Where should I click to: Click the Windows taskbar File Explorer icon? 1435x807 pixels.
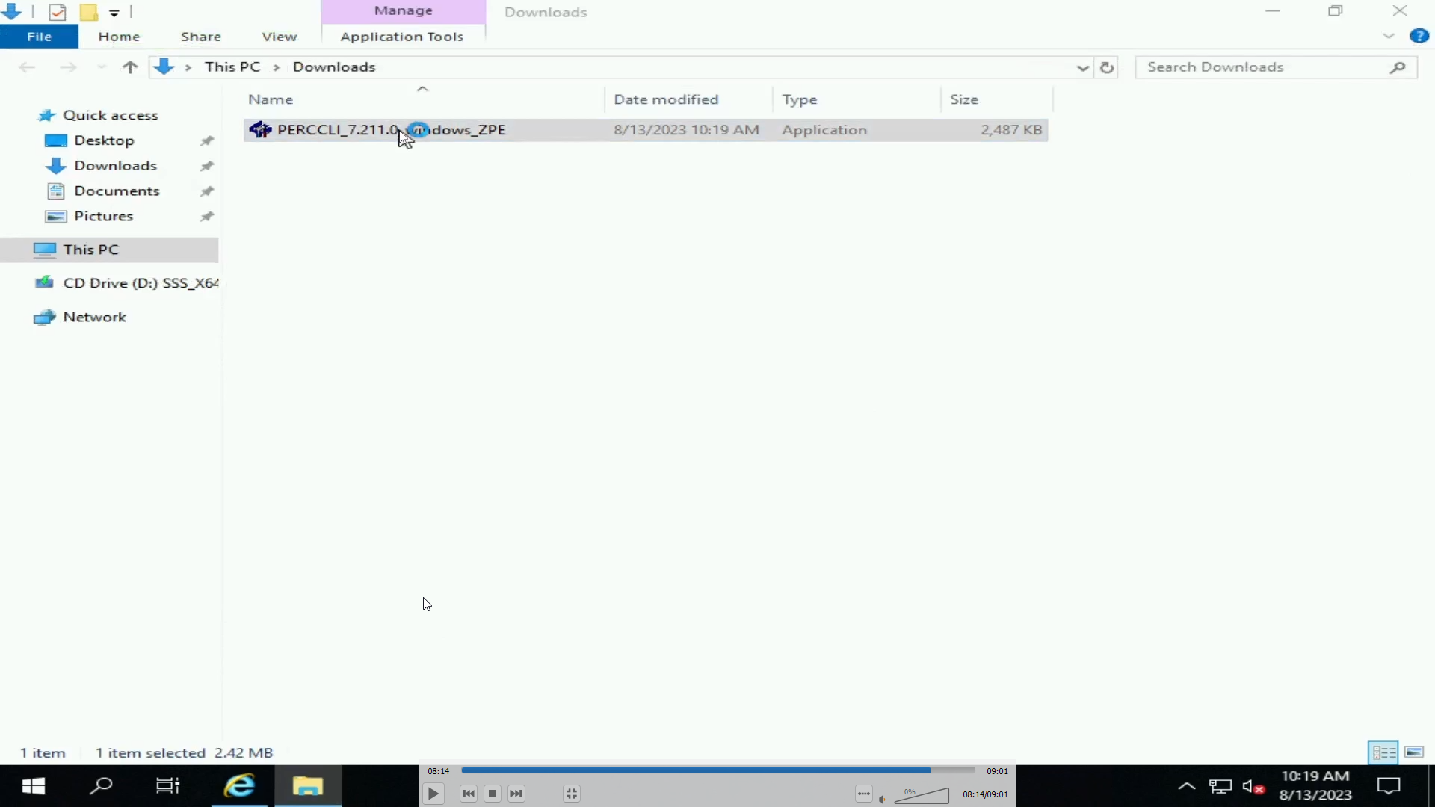307,786
